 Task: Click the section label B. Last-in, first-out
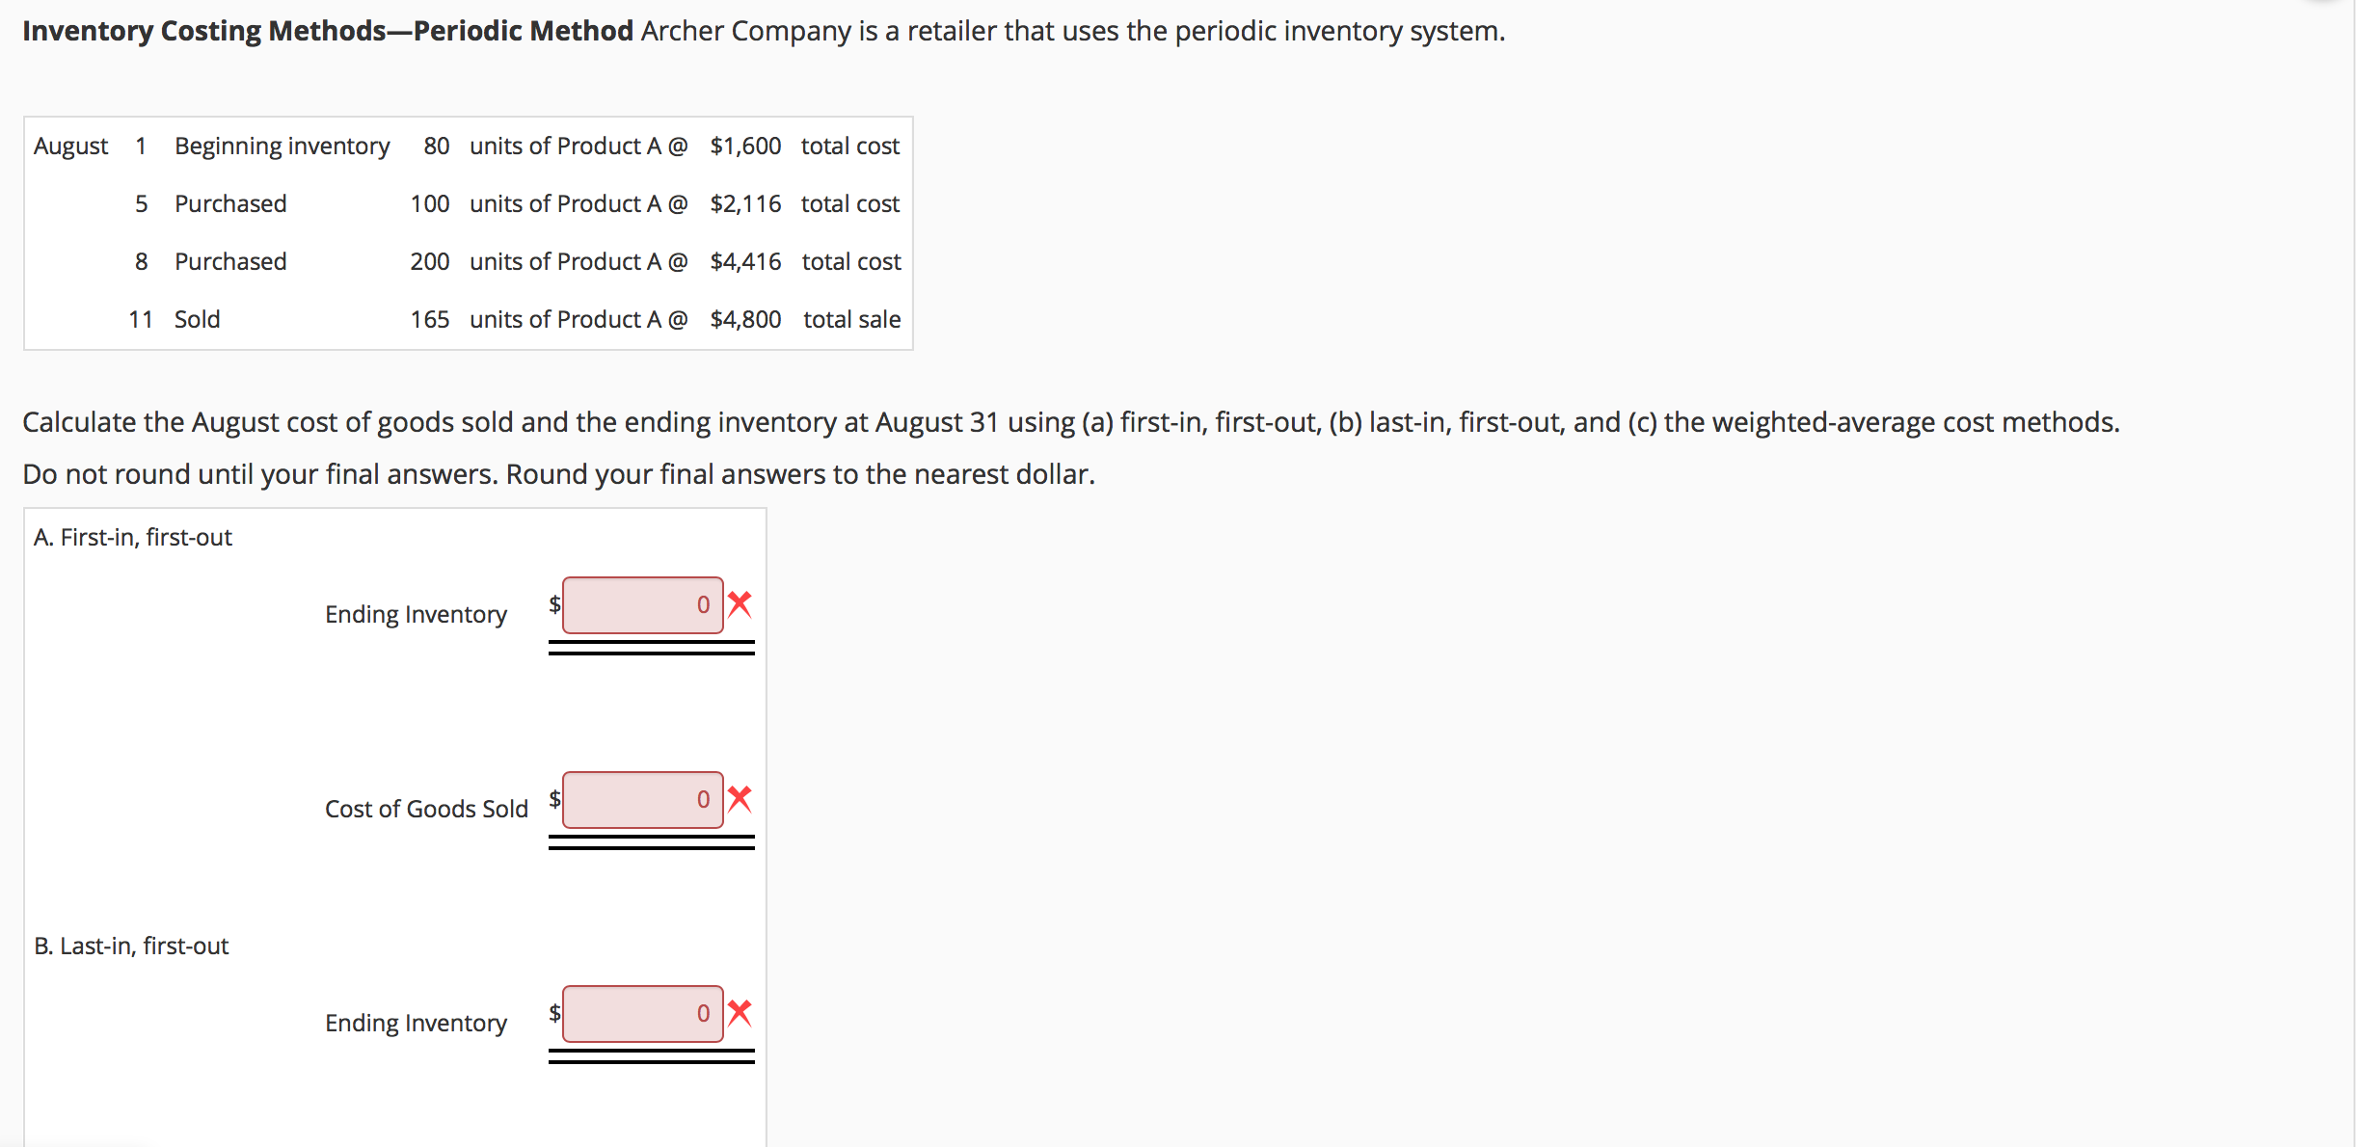pos(130,946)
